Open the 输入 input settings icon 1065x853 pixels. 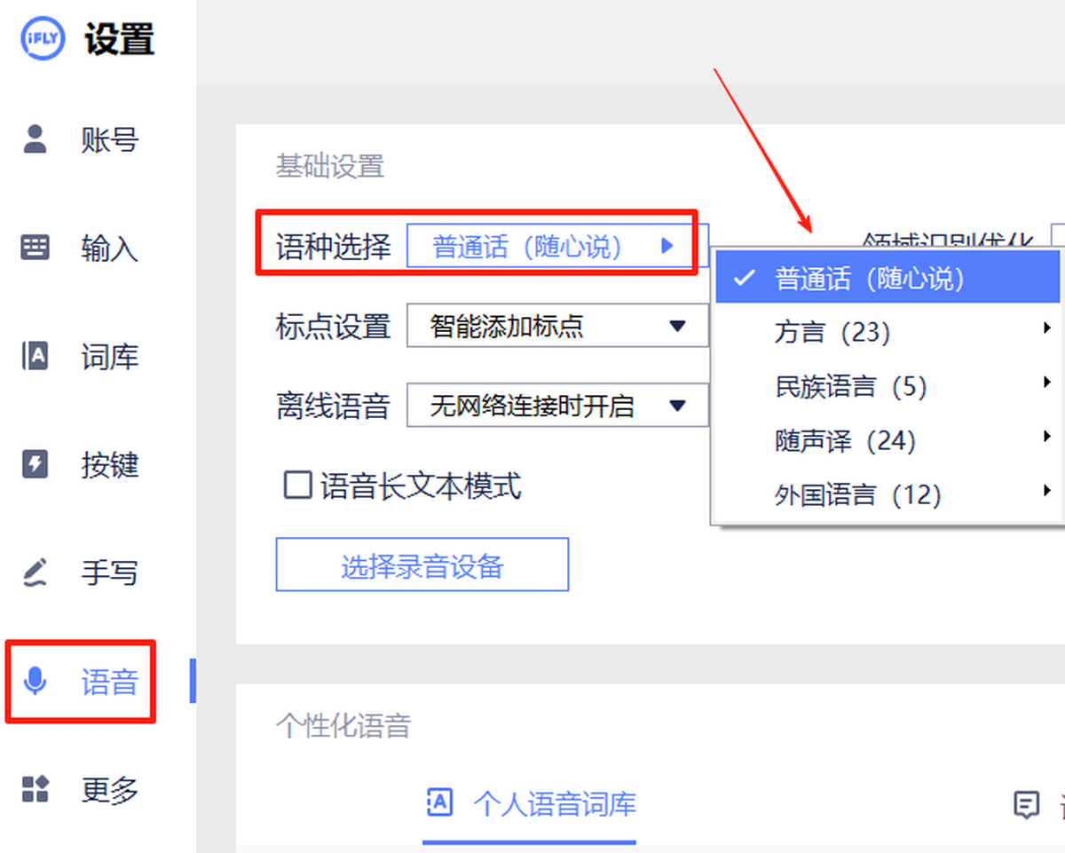[x=34, y=248]
